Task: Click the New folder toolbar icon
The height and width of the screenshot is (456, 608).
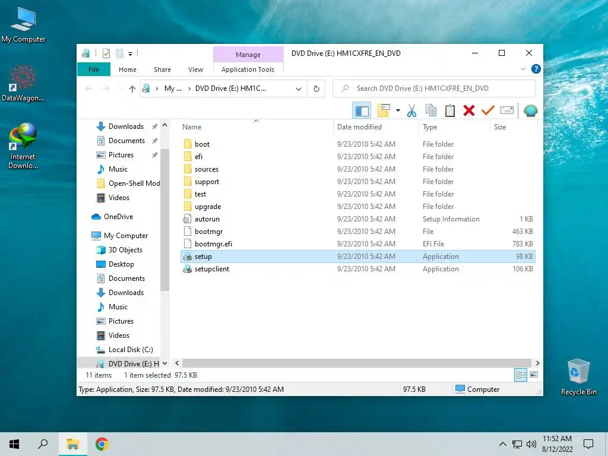Action: pyautogui.click(x=384, y=110)
